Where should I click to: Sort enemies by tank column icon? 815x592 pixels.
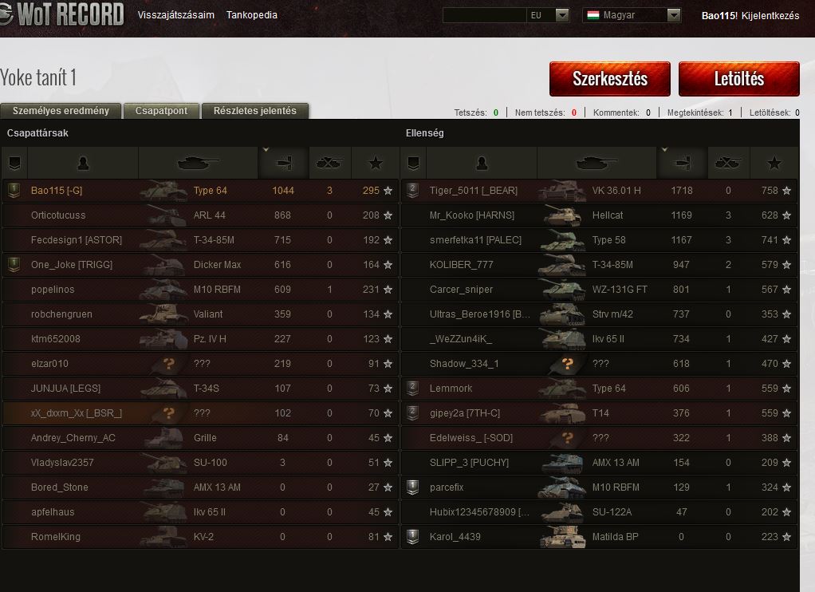[x=596, y=164]
